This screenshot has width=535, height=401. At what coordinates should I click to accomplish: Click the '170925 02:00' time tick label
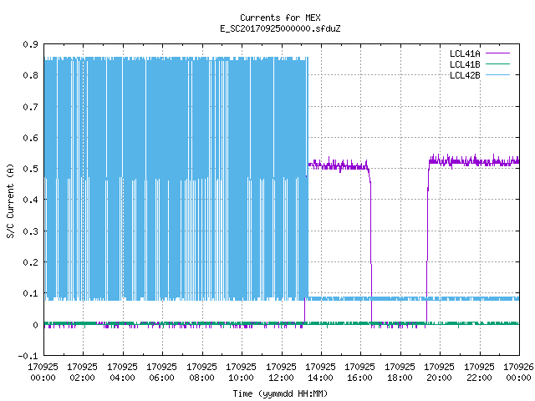click(x=82, y=373)
